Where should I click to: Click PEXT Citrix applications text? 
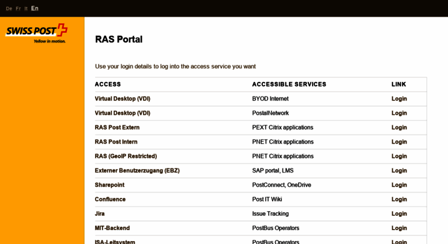[283, 127]
